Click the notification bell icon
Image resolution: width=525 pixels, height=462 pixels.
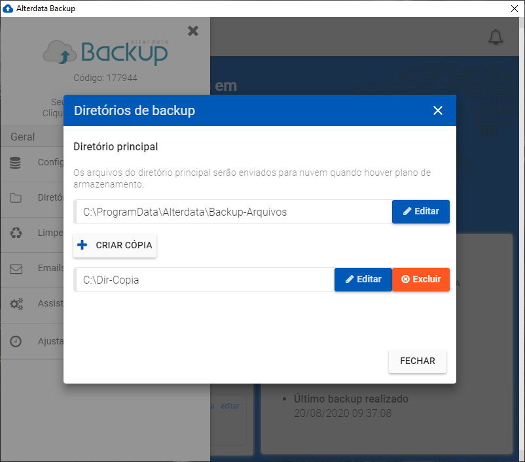[x=495, y=37]
